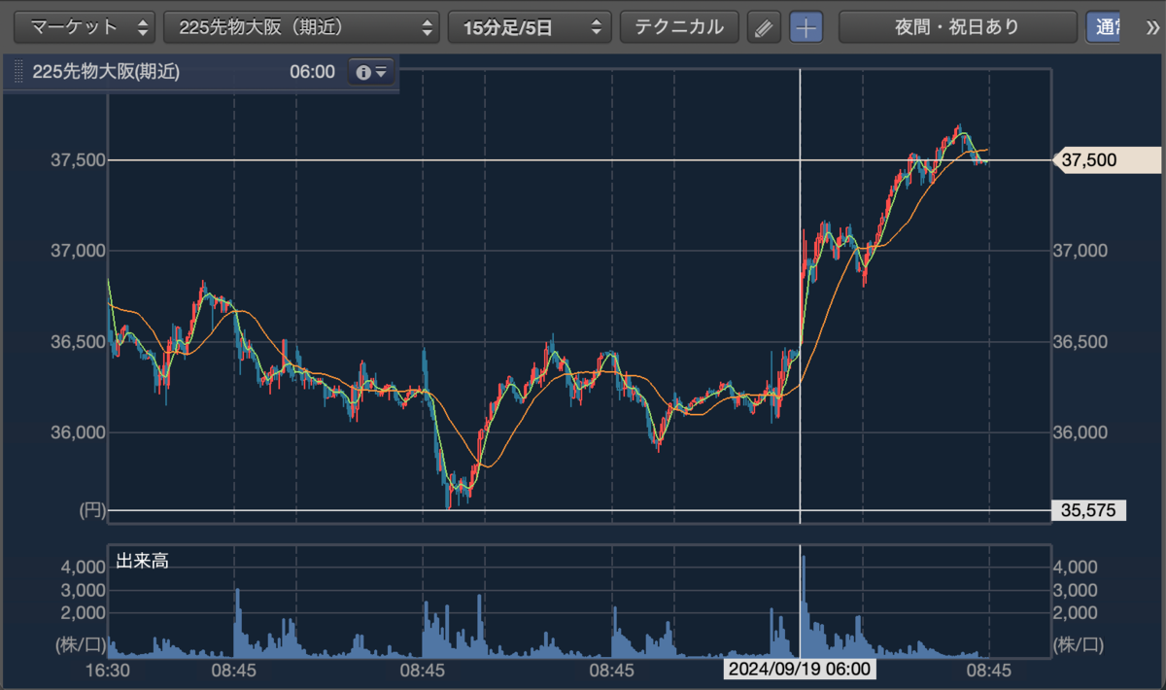
Task: Click the right volume axis 2,000 label
Action: 1075,613
